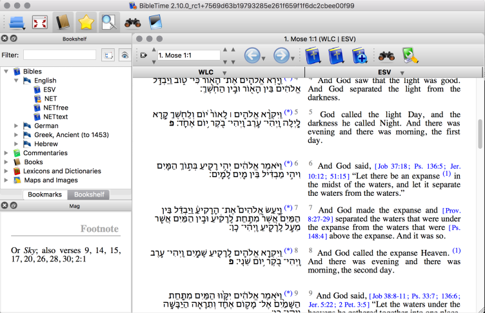This screenshot has height=313, width=485.
Task: Toggle the Mag magnifier icon in toolbar
Action: (x=108, y=22)
